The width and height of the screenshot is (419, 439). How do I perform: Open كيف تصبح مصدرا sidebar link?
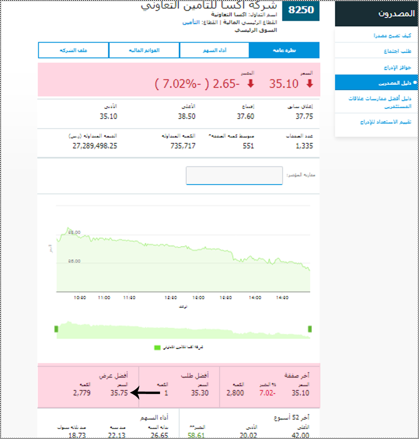[392, 35]
